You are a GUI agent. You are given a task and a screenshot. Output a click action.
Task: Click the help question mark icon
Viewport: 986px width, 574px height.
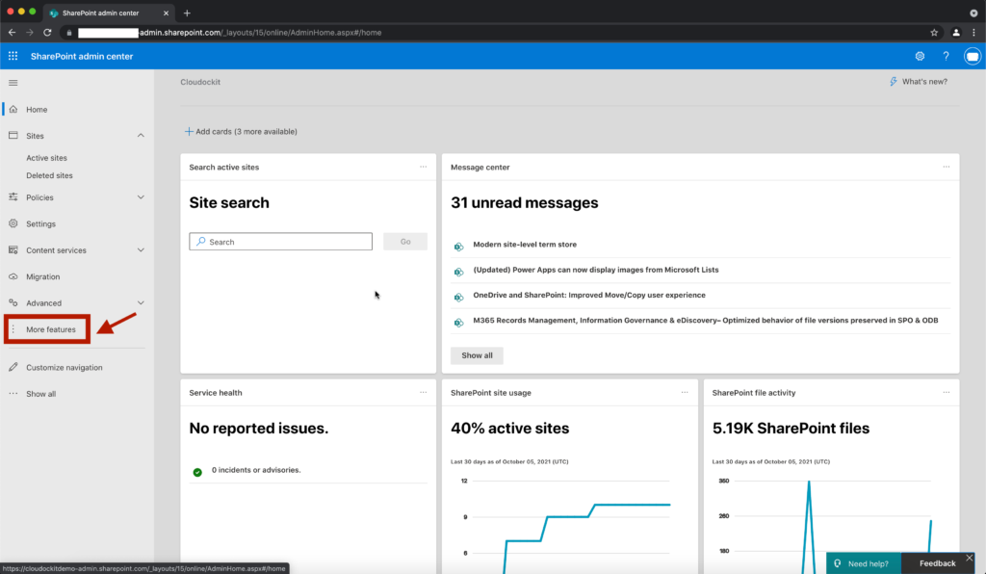946,56
